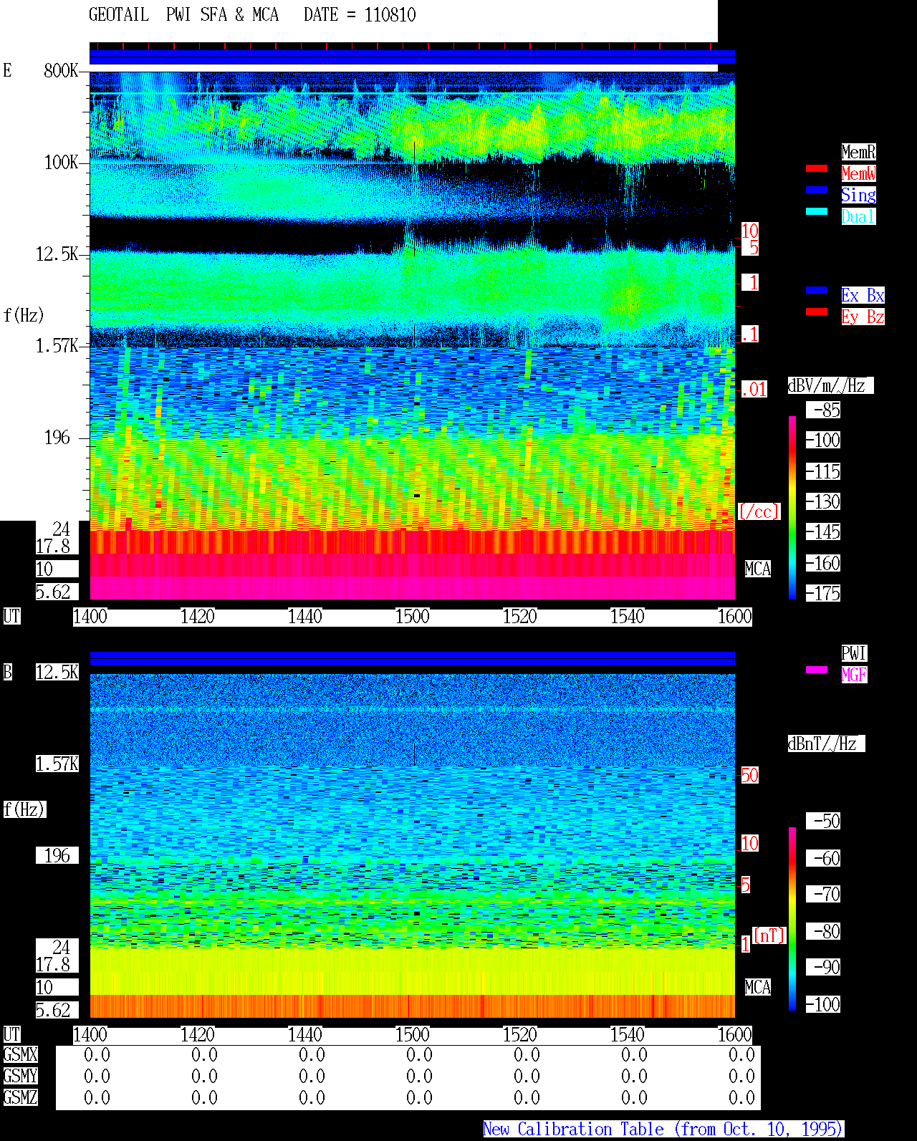Click the MGF legend label
This screenshot has height=1141, width=917.
click(x=854, y=675)
